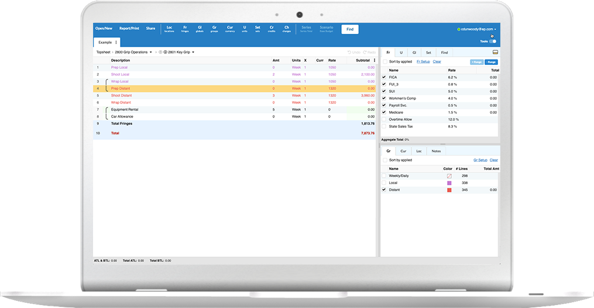Switch to the Notes tab
This screenshot has height=308, width=594.
[436, 151]
